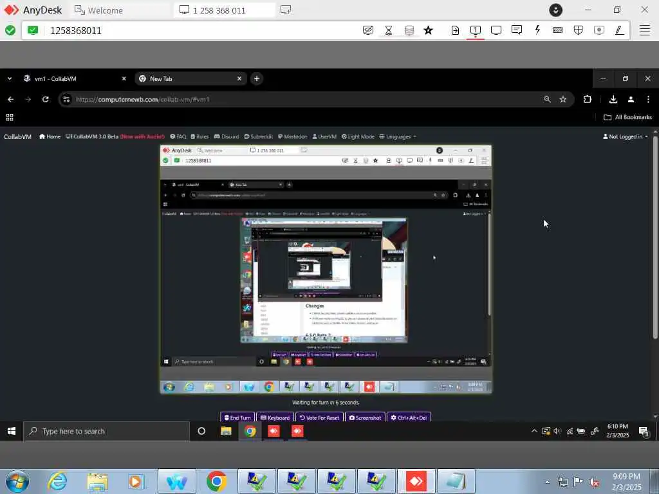Select monitor 1 icon in the outer AnyDesk toolbar

pyautogui.click(x=476, y=30)
